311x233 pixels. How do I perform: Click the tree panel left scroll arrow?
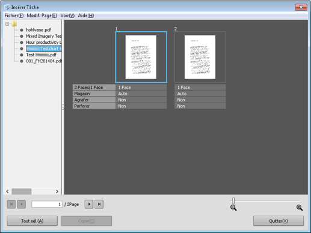tap(7, 192)
